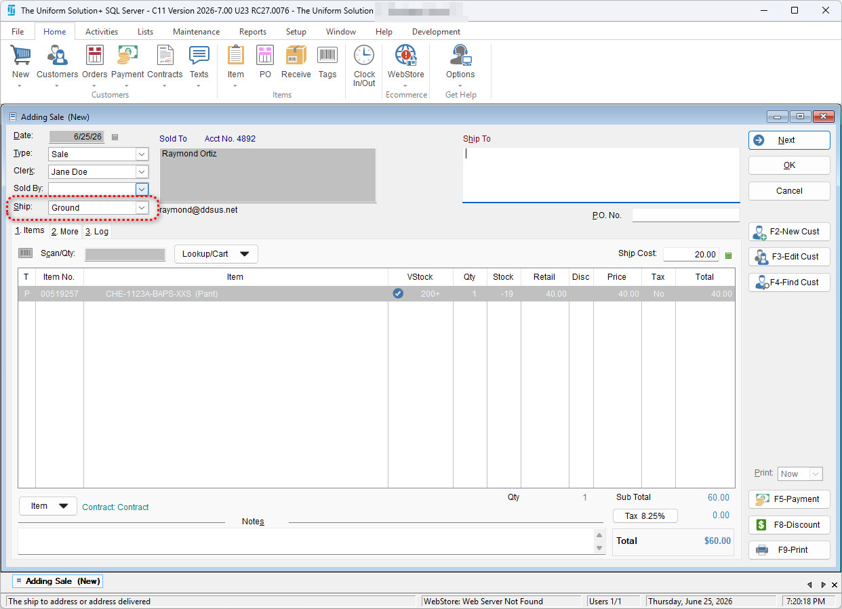The height and width of the screenshot is (609, 842).
Task: Open the Clock In/Out icon
Action: (x=364, y=56)
